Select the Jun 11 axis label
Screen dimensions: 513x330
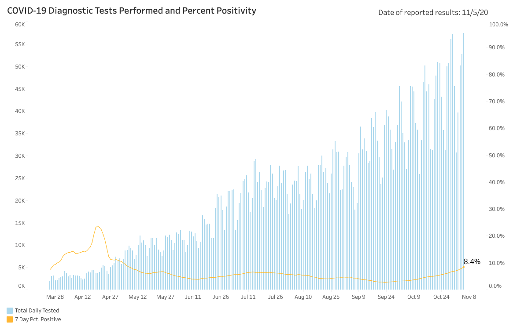coord(193,297)
